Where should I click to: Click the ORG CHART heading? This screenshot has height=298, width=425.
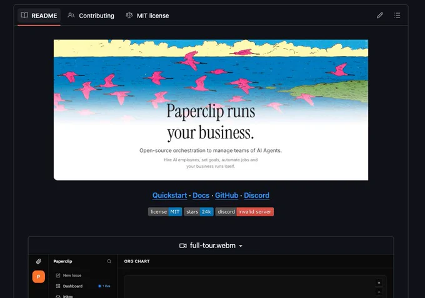coord(137,261)
